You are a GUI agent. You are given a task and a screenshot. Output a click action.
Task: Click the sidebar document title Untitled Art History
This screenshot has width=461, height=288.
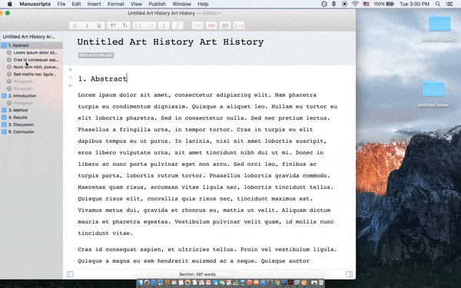pyautogui.click(x=29, y=37)
